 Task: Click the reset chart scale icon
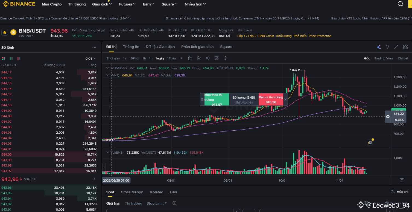tap(402, 180)
